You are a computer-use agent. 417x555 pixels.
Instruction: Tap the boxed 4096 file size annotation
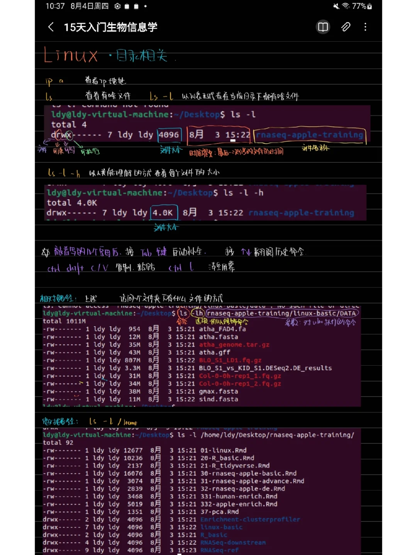point(168,135)
